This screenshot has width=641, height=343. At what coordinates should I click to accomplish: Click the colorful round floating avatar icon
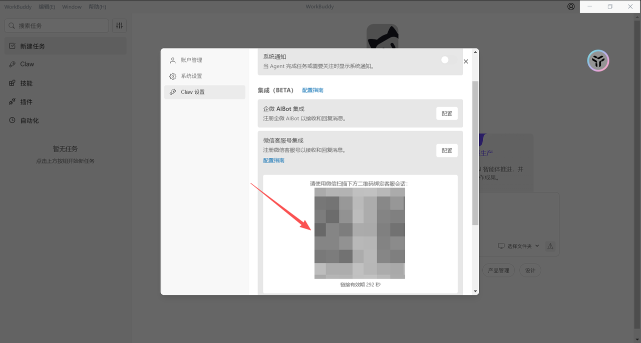[x=598, y=61]
